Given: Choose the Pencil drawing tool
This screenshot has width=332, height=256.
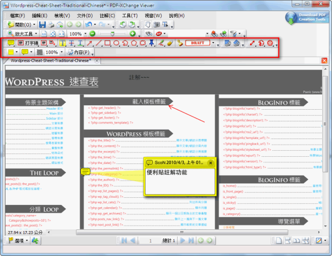Looking at the screenshot, I should click(x=160, y=43).
